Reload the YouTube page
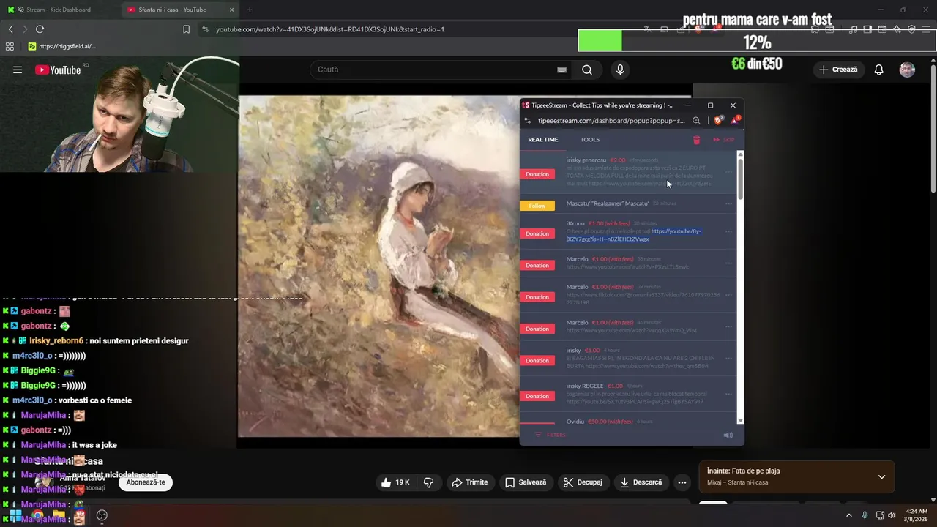The image size is (937, 527). 40,29
